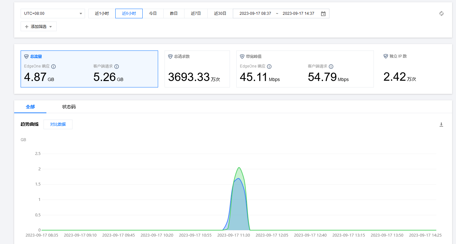Viewport: 456px width, 244px height.
Task: Select the 总流量 metric card
Action: [89, 69]
